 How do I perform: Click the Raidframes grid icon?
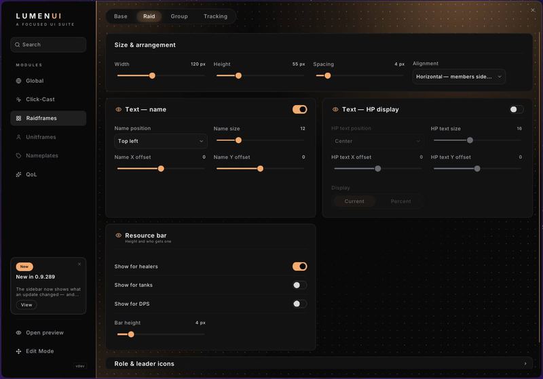(19, 118)
